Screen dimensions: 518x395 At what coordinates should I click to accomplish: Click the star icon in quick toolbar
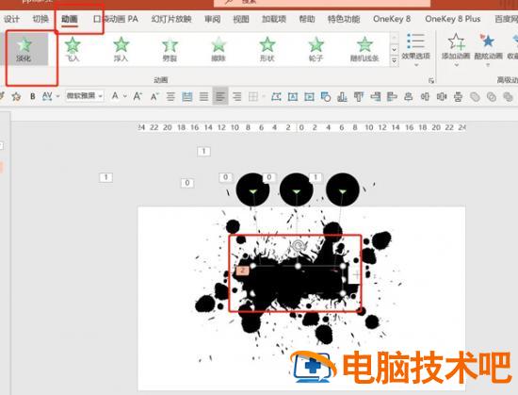[16, 96]
